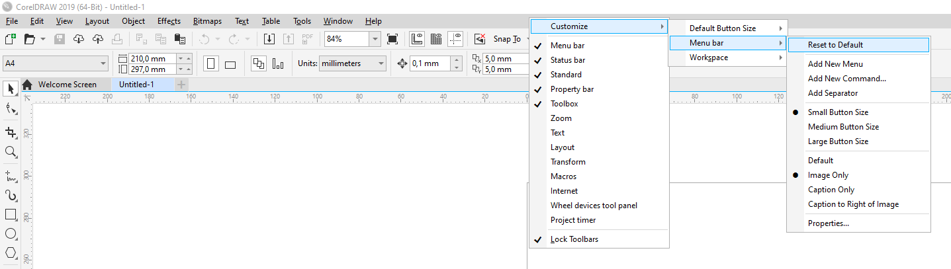Click the home icon by Welcome Screen
This screenshot has height=269, width=951.
(x=27, y=85)
